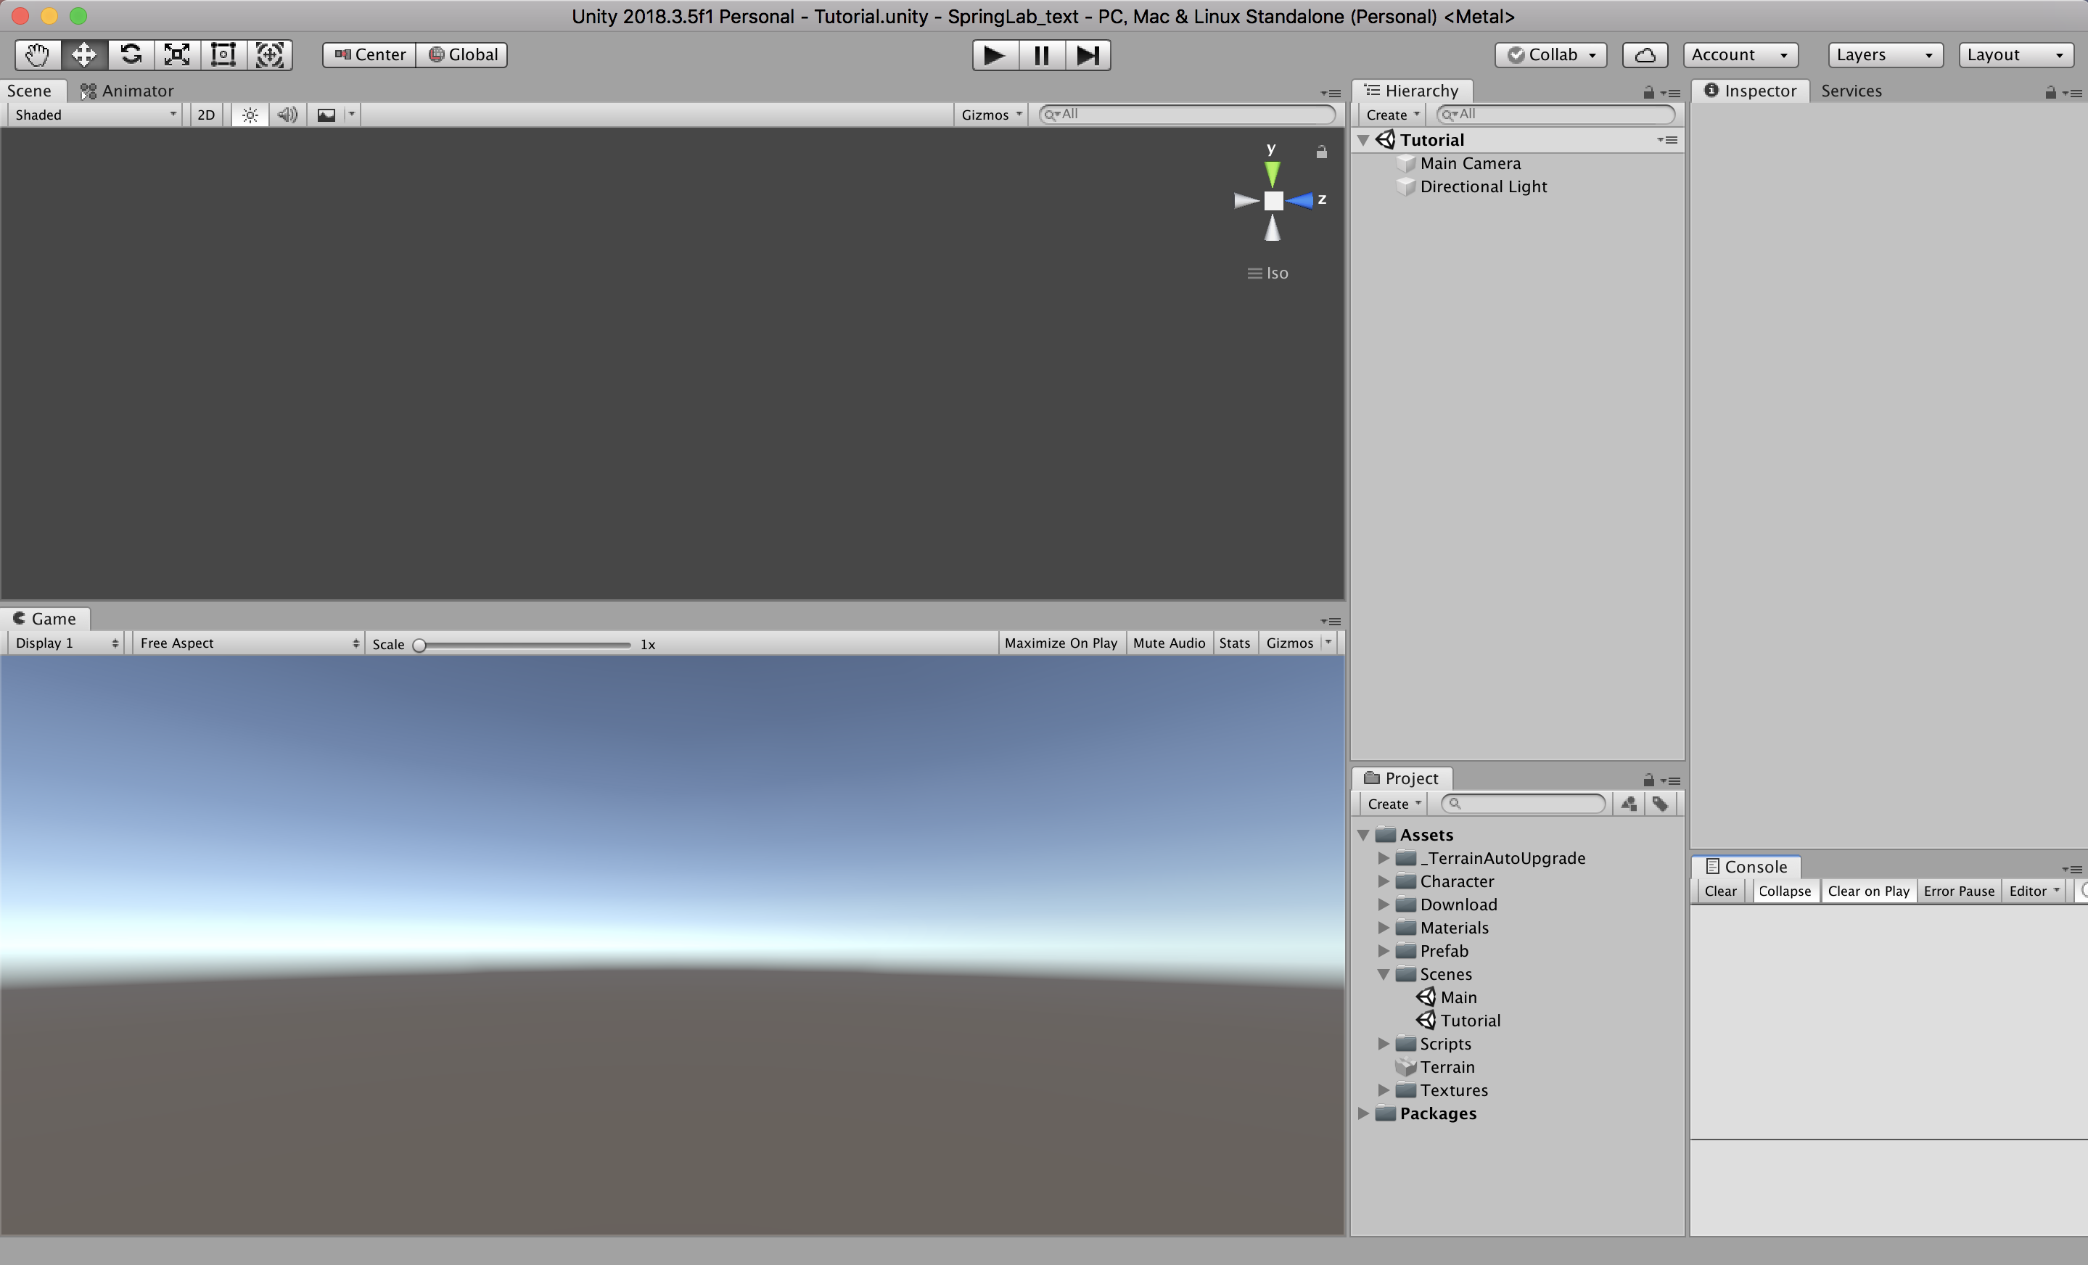2088x1265 pixels.
Task: Toggle scene lighting sun icon
Action: (250, 115)
